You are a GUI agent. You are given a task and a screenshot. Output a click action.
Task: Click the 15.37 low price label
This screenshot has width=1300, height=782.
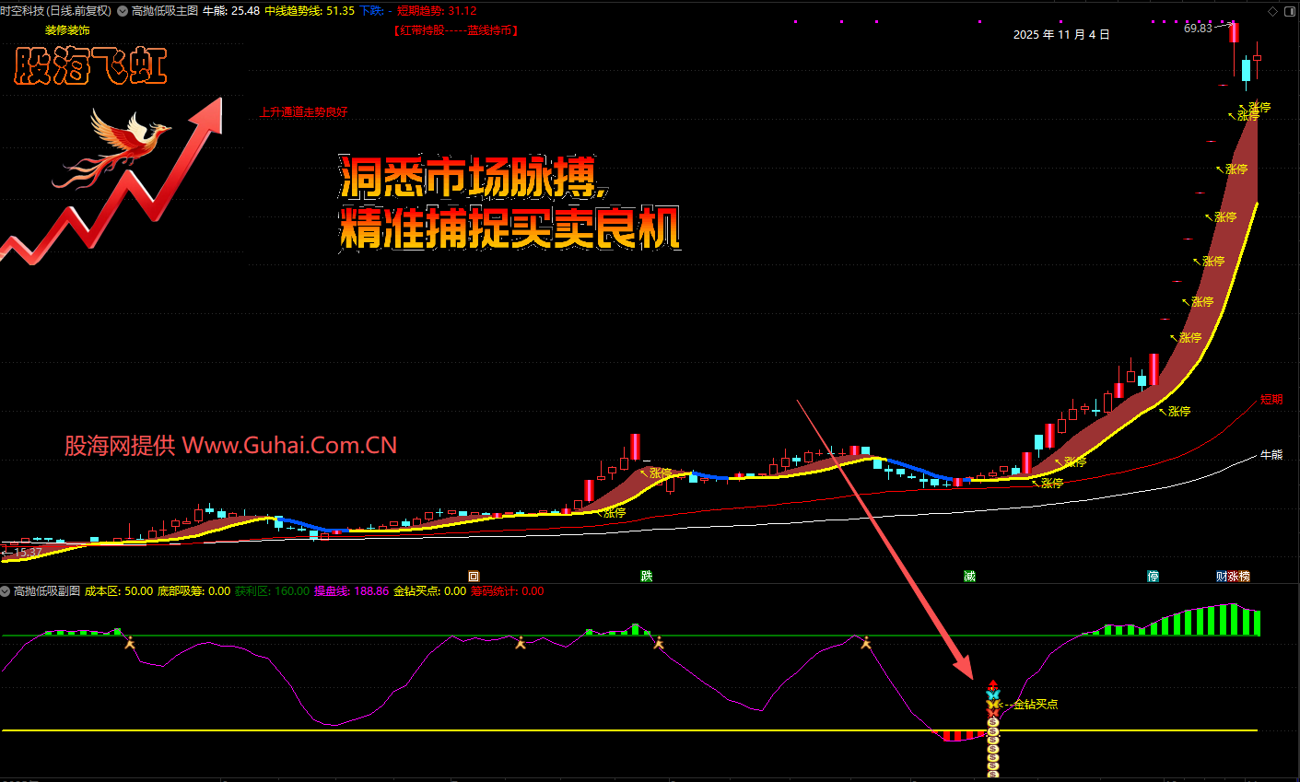[28, 552]
